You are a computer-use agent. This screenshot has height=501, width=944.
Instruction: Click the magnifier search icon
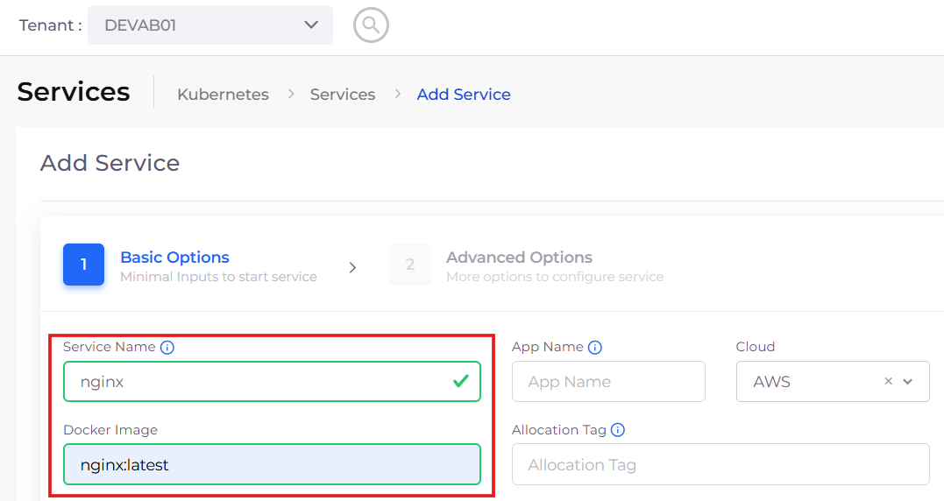pyautogui.click(x=371, y=25)
